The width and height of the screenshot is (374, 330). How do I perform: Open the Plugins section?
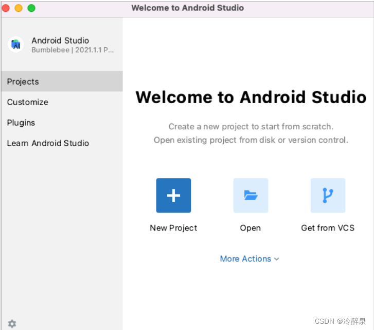(x=62, y=123)
